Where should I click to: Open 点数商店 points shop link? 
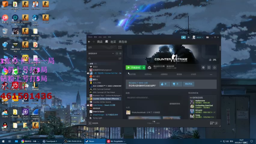pyautogui.click(x=164, y=74)
